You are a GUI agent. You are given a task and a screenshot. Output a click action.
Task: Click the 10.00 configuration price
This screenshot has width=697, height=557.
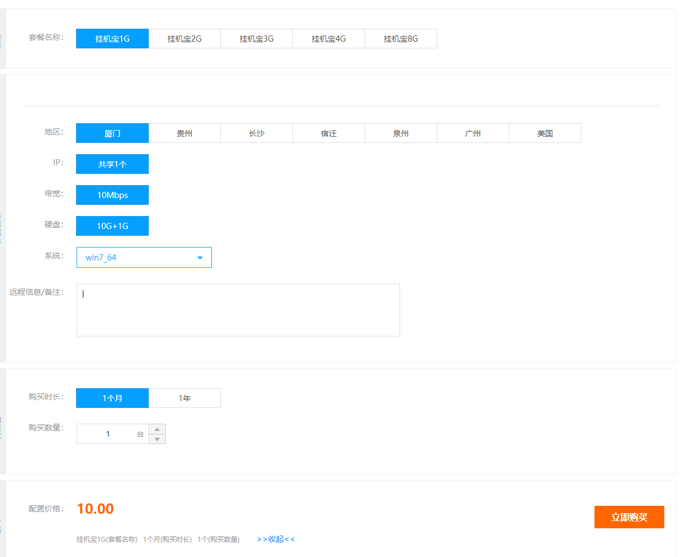(95, 509)
